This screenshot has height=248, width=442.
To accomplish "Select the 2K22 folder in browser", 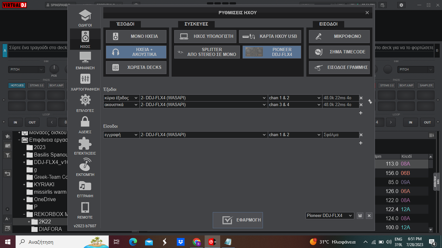I will tap(45, 222).
